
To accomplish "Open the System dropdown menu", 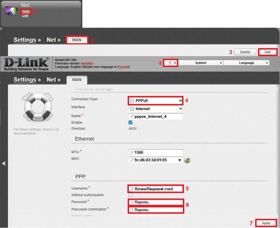I will 201,63.
